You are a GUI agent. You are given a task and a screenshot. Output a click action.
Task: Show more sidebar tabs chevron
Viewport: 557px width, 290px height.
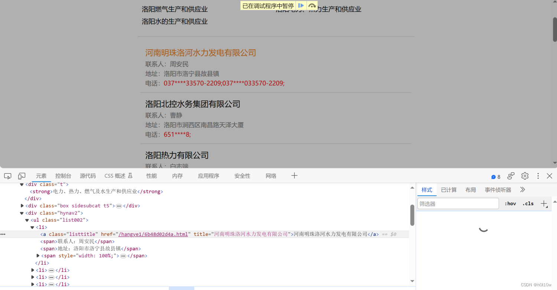[522, 190]
